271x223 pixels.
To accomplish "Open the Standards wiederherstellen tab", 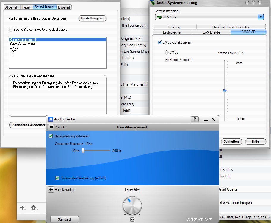I will click(231, 27).
